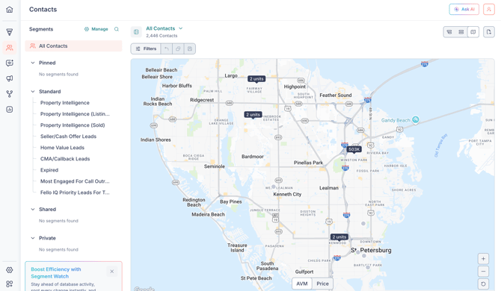Screen dimensions: 501x291
Task: Select Seller/Cash Offer Leads segment
Action: coord(68,137)
